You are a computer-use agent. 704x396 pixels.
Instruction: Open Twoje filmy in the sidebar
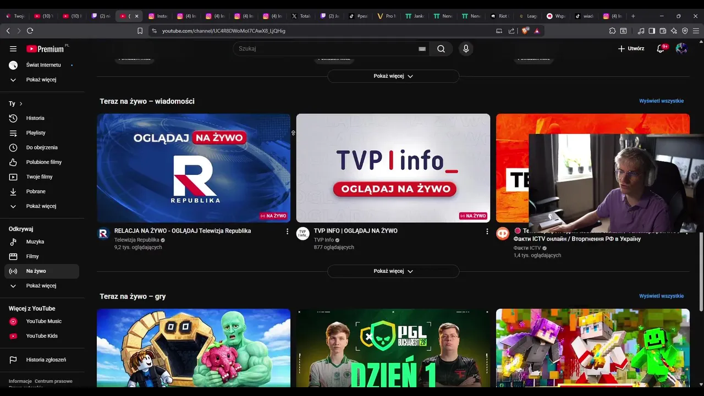tap(42, 177)
